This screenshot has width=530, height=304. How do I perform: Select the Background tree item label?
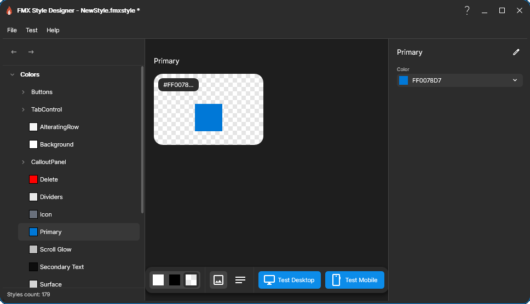56,144
